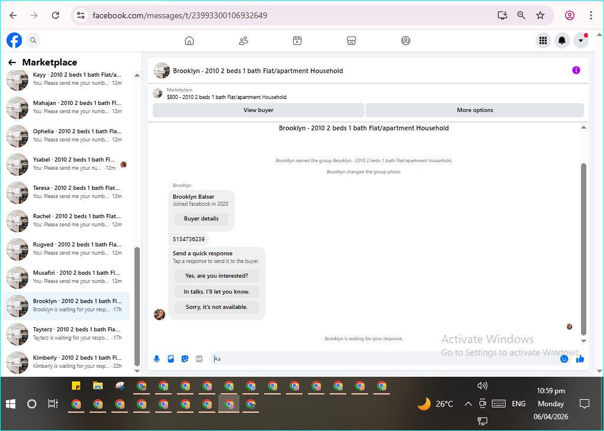
Task: View site information icon in address bar
Action: tap(80, 15)
